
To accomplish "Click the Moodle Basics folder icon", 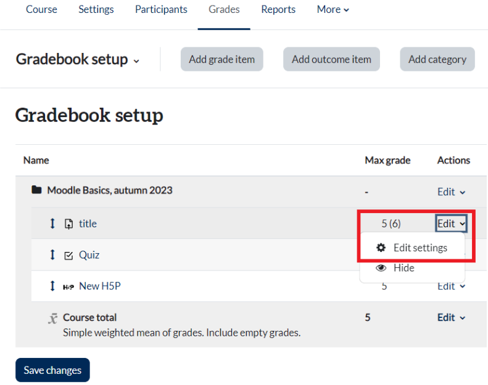I will 37,190.
